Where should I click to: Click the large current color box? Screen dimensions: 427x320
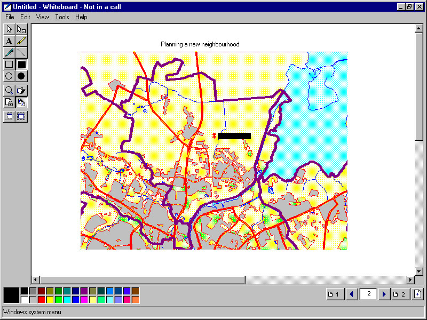click(11, 295)
